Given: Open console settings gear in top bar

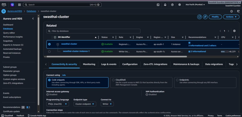Looking at the screenshot, I should coord(180,5).
